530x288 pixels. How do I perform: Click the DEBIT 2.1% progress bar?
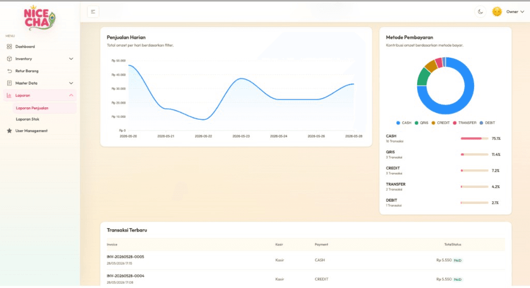(x=474, y=203)
